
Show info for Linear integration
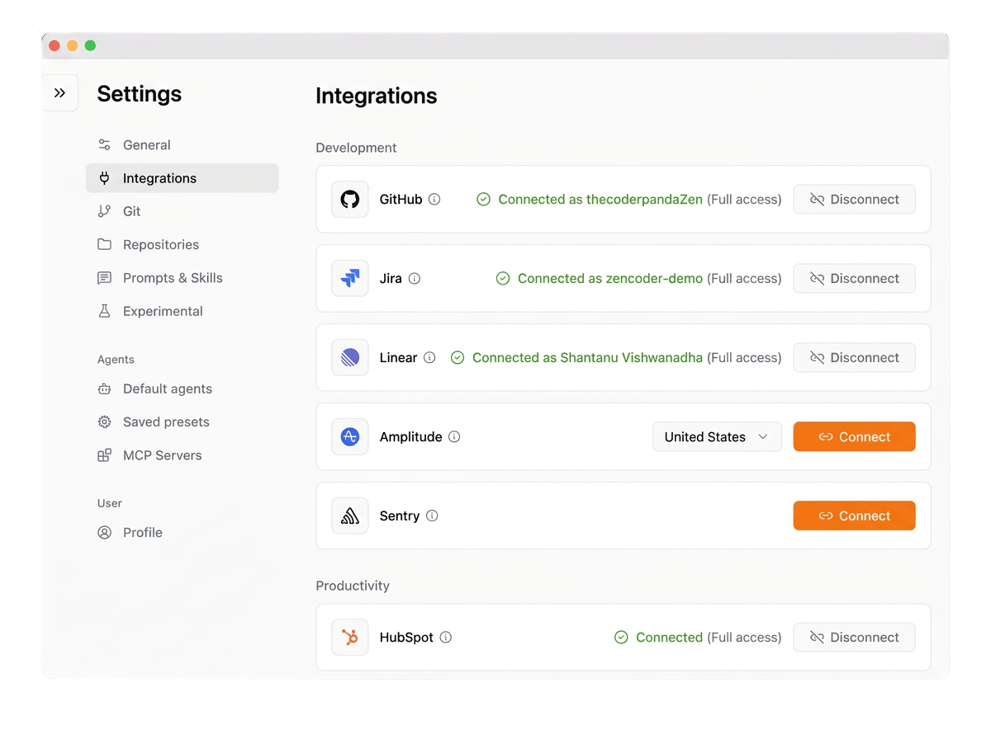(x=429, y=358)
